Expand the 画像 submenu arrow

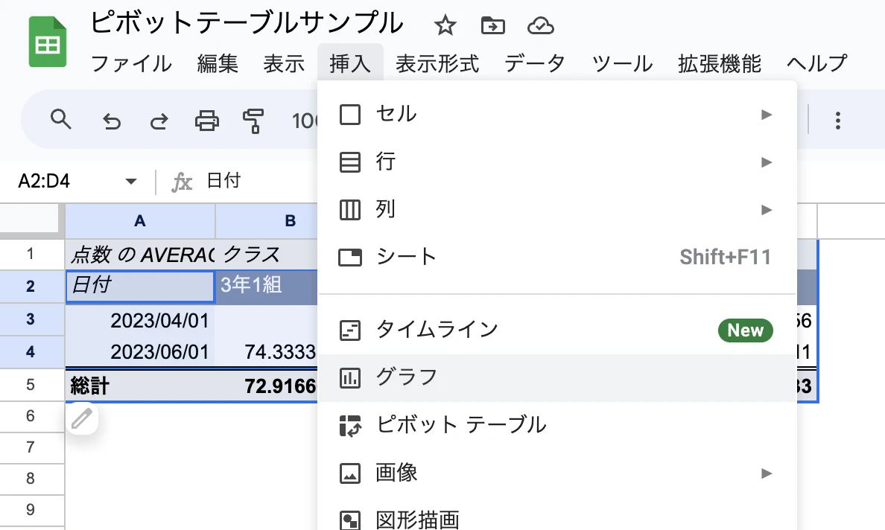pyautogui.click(x=767, y=473)
